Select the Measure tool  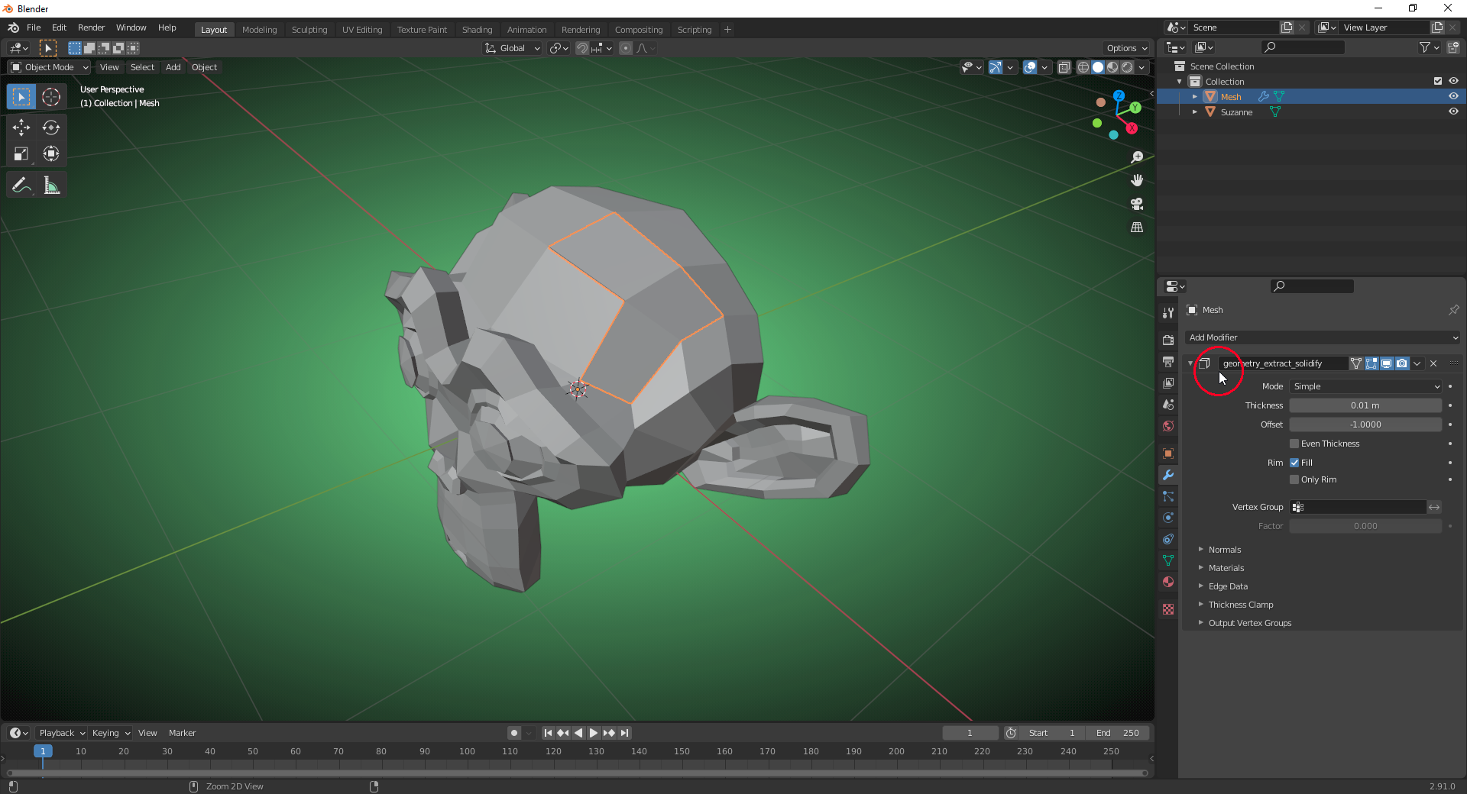point(51,186)
